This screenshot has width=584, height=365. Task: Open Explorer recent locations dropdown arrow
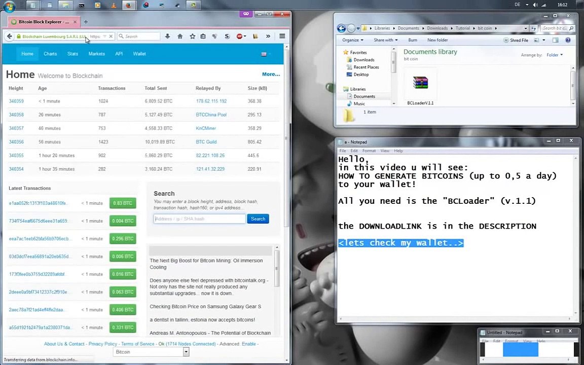pos(358,28)
